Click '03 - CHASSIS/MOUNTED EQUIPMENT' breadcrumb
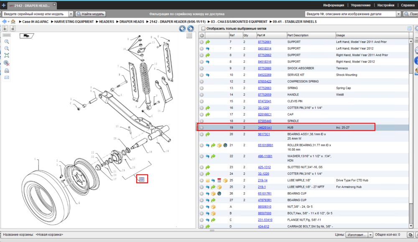 click(239, 22)
